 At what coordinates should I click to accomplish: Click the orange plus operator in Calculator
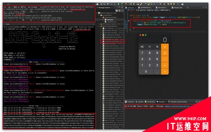(x=165, y=66)
